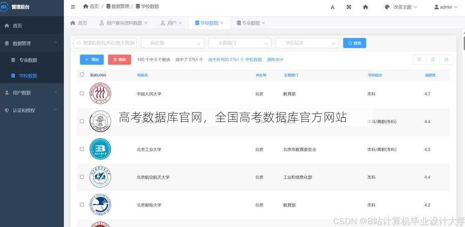The width and height of the screenshot is (465, 227).
Task: Click the theme palette icon
Action: (x=387, y=7)
